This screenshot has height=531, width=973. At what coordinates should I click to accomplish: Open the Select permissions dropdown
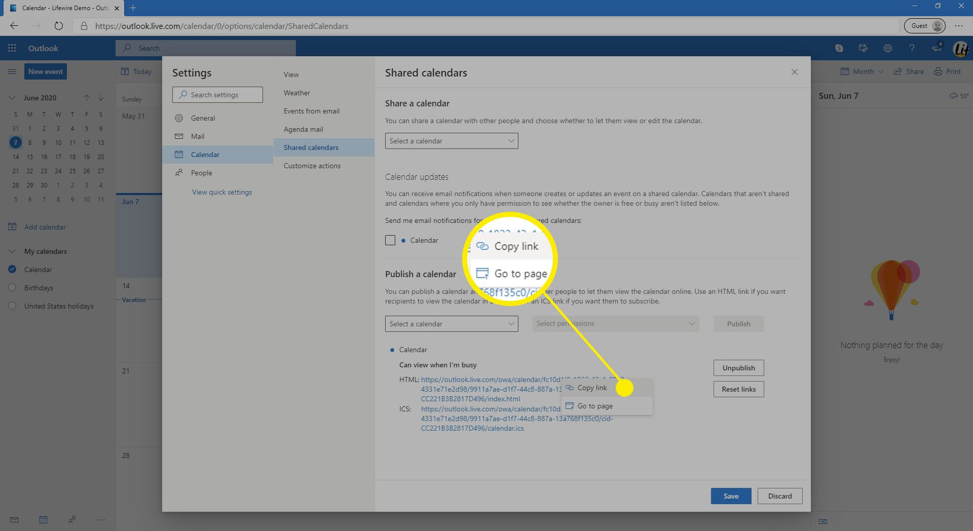pyautogui.click(x=616, y=324)
